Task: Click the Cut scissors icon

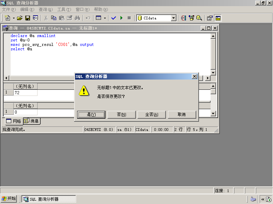Action: point(46,18)
